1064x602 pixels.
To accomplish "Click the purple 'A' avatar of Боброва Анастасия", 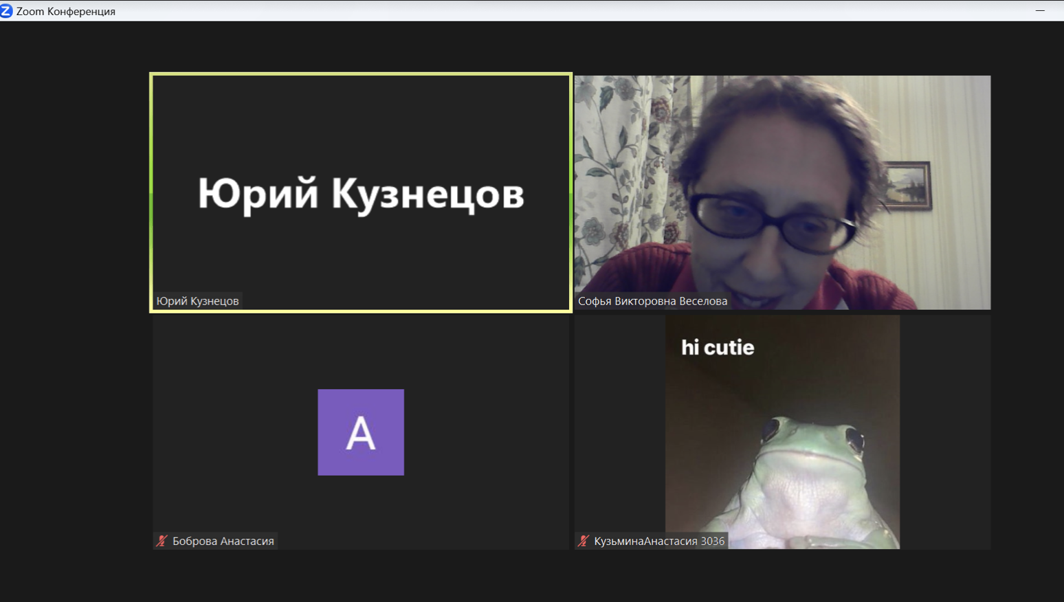I will click(x=361, y=432).
